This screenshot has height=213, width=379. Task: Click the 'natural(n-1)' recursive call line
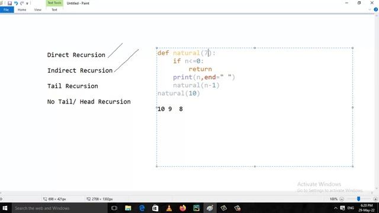pyautogui.click(x=196, y=85)
